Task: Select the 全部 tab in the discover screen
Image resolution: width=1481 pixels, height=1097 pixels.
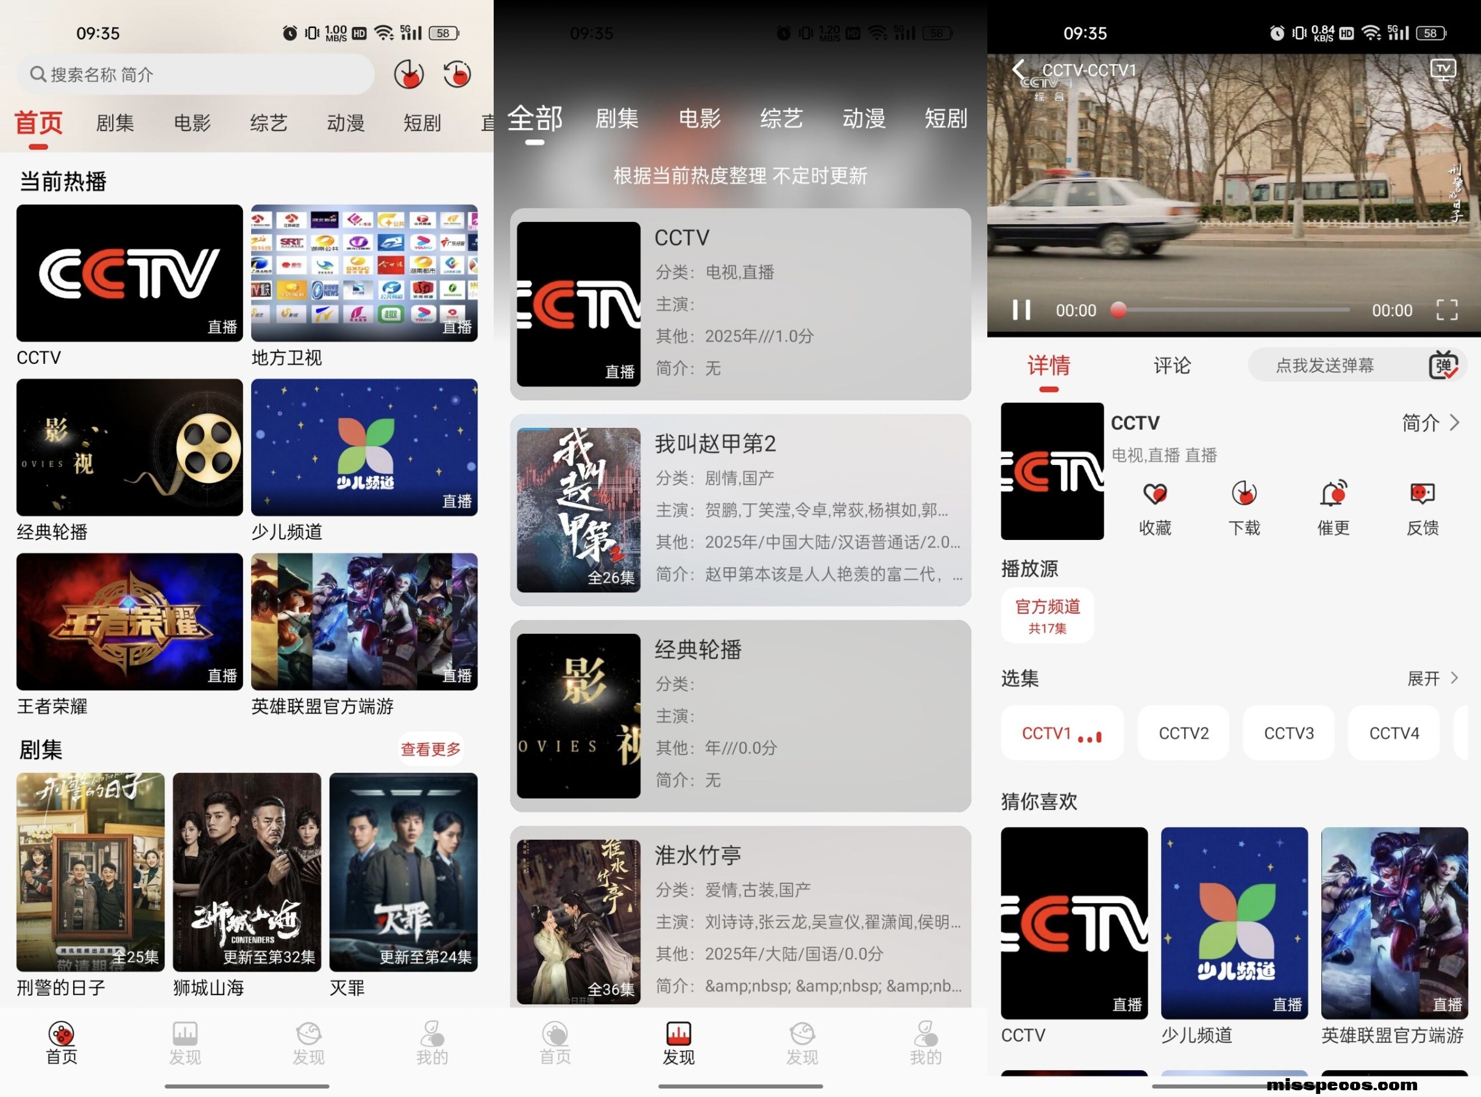Action: (x=535, y=118)
